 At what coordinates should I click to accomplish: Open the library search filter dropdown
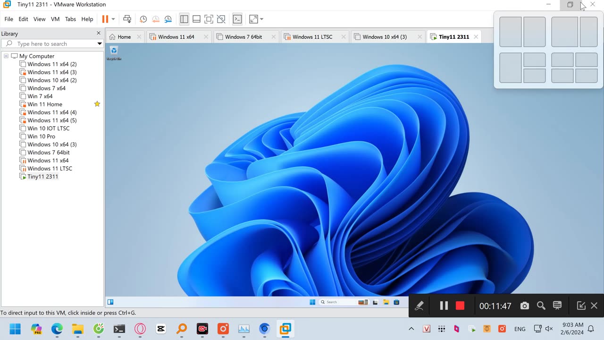pyautogui.click(x=99, y=43)
